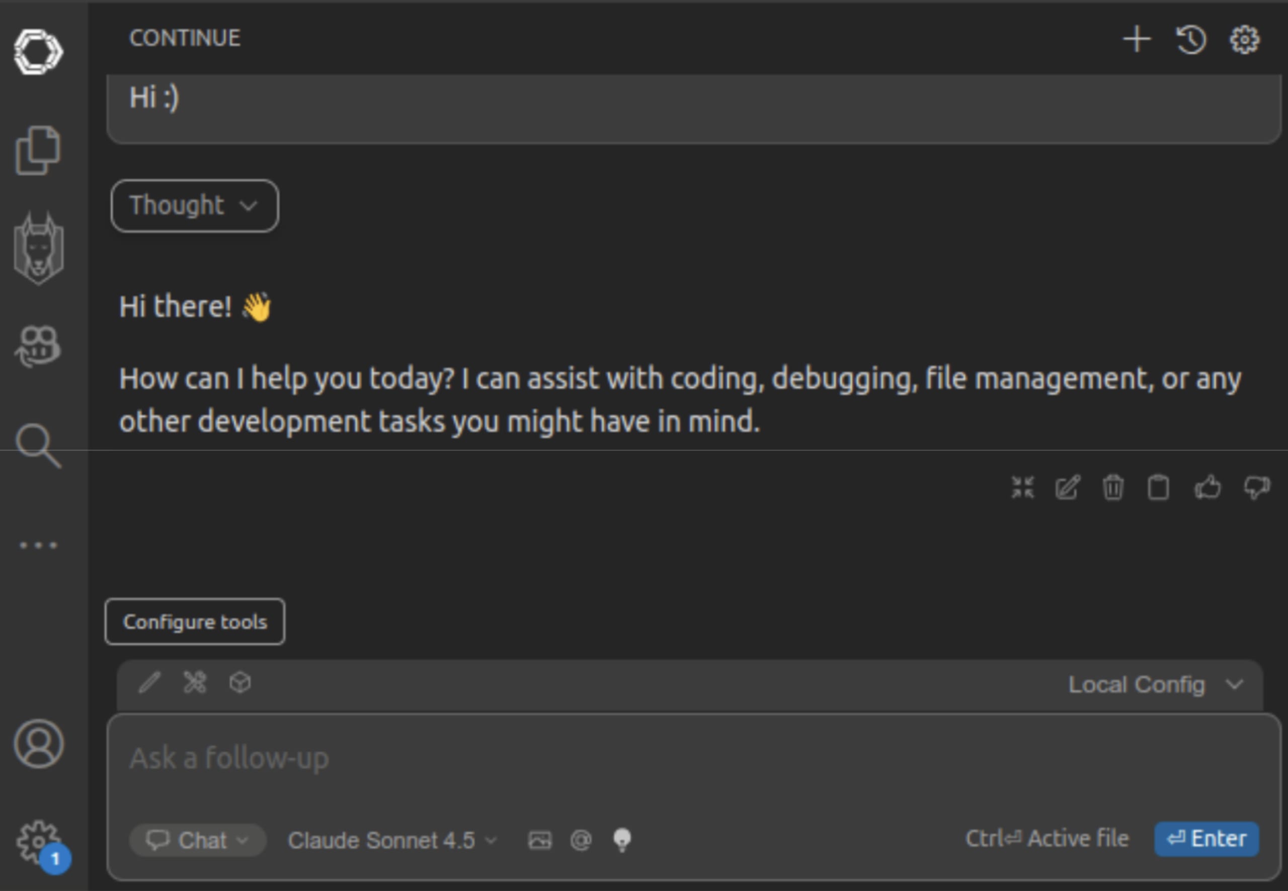Open Continue settings via top gear icon
This screenshot has height=891, width=1288.
pyautogui.click(x=1244, y=39)
